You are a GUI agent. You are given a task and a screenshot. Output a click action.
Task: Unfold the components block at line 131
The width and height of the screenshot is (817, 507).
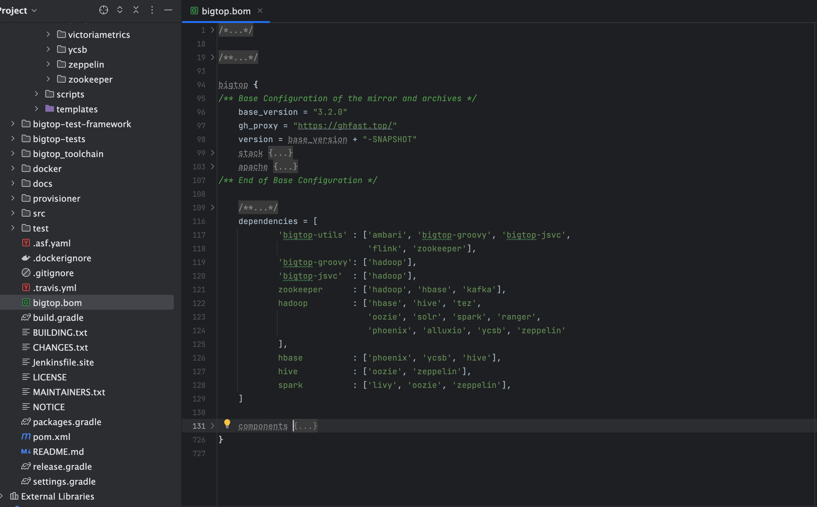(212, 426)
